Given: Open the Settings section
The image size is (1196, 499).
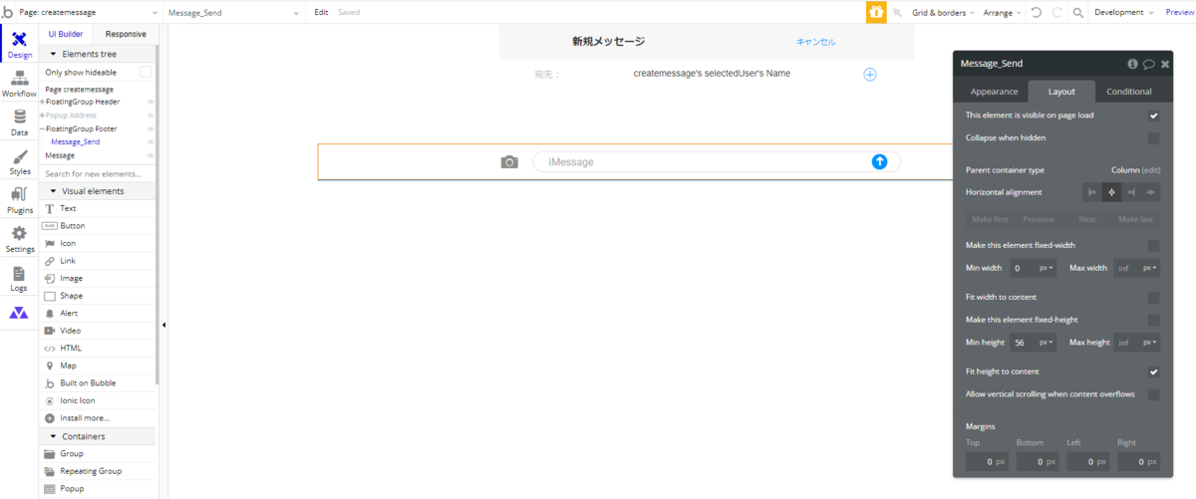Looking at the screenshot, I should (x=19, y=240).
